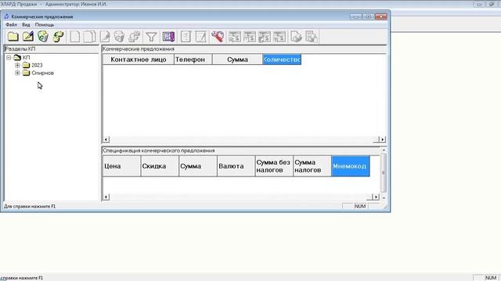The width and height of the screenshot is (501, 281).
Task: Click the Сумма налогов column header
Action: [312, 166]
